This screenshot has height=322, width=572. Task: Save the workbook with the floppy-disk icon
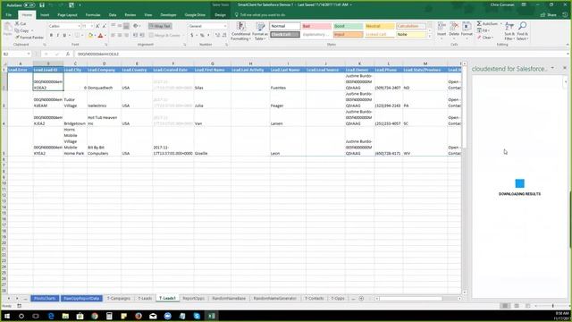42,5
